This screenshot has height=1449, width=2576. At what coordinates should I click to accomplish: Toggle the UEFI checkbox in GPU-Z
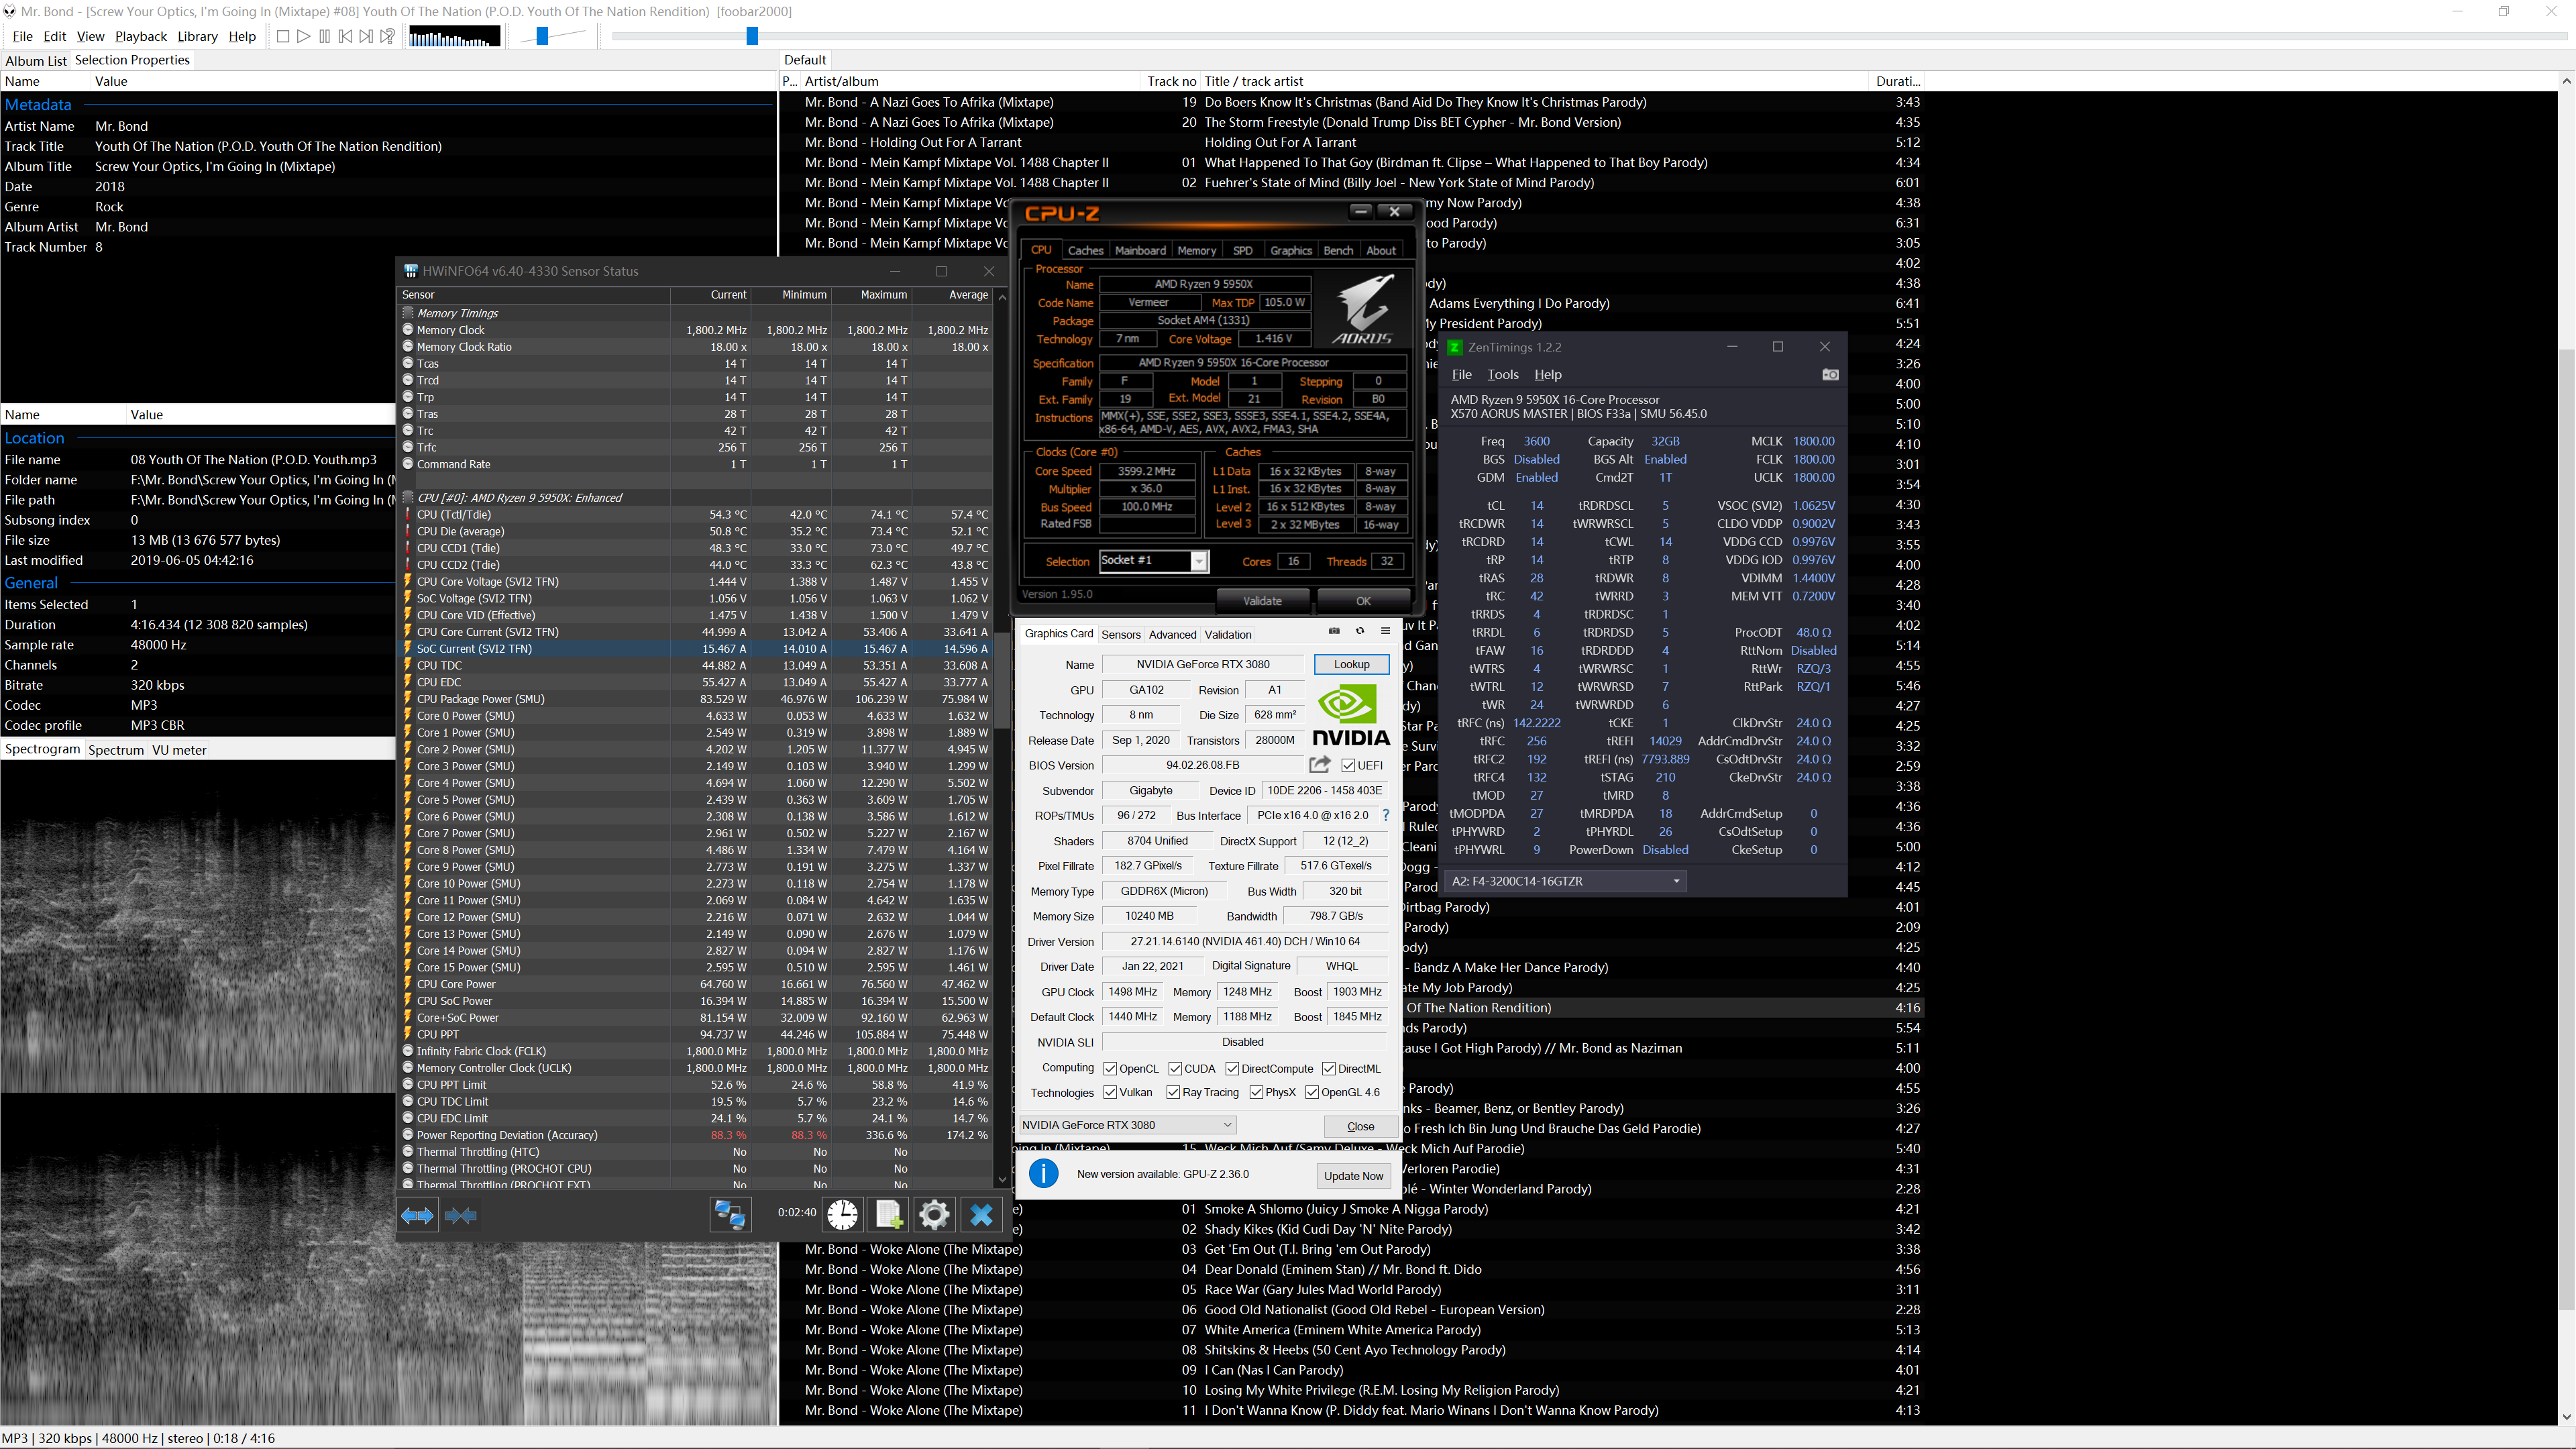(1349, 766)
